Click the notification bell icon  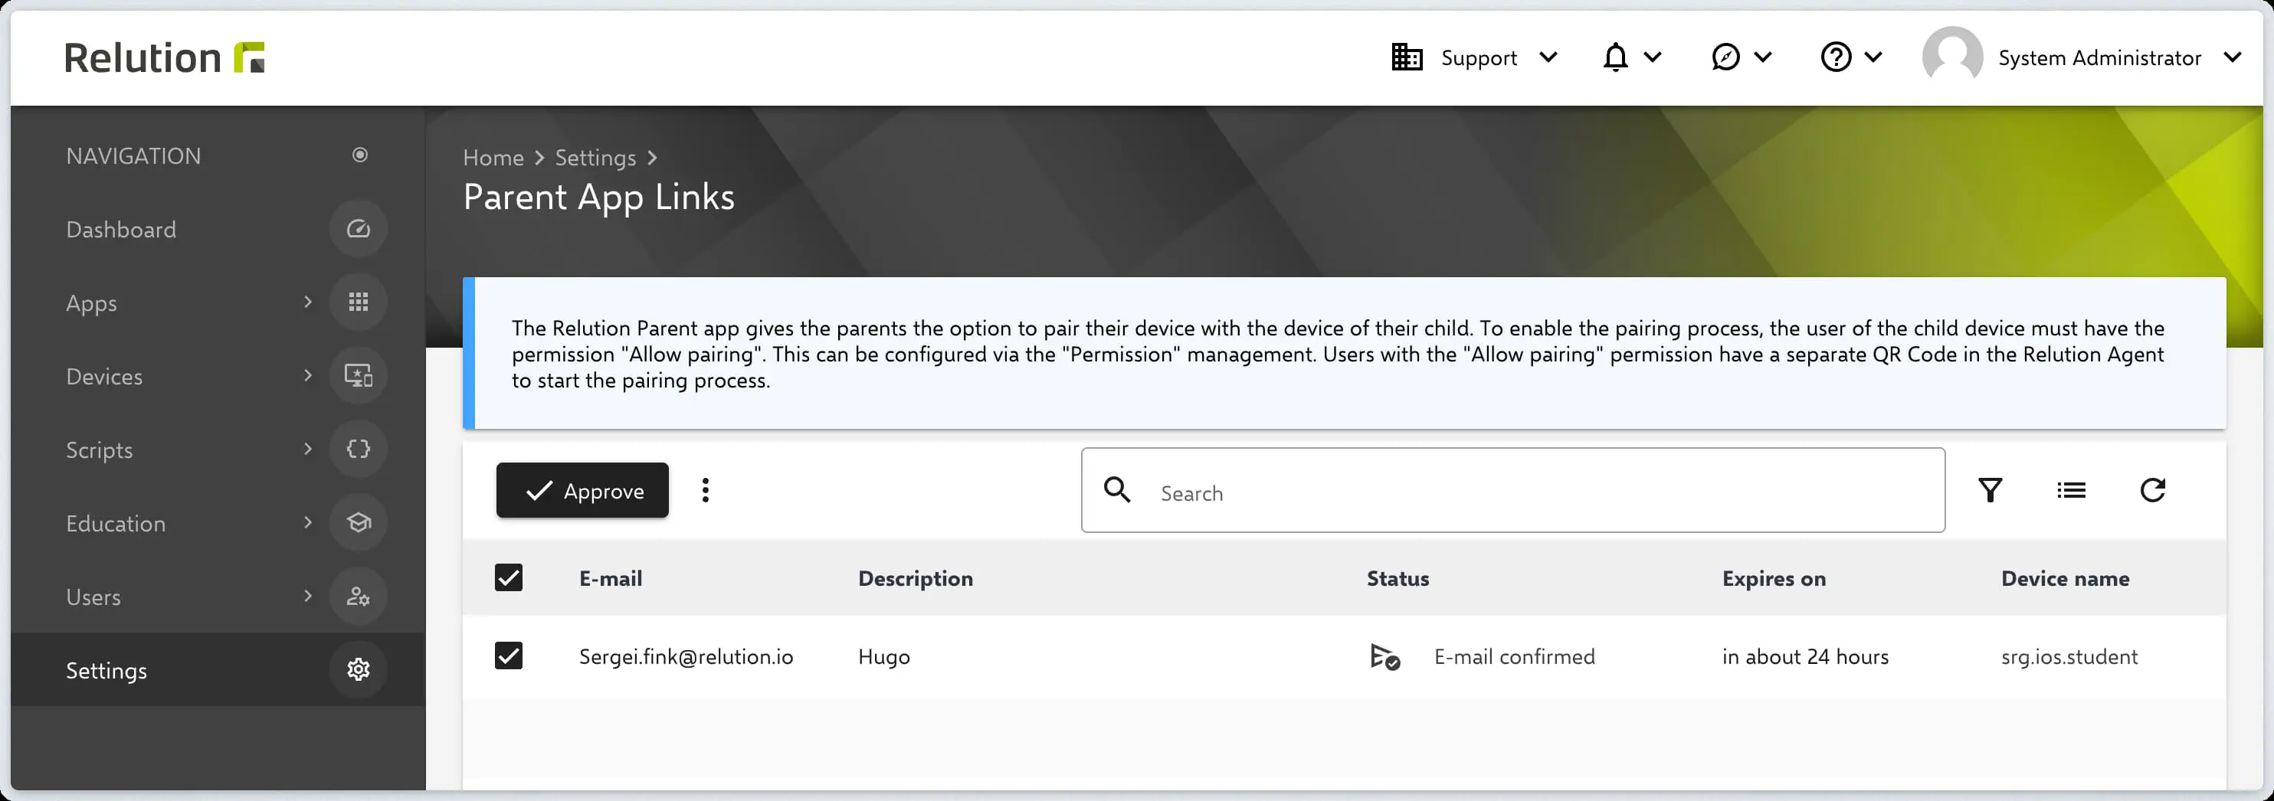[1614, 58]
